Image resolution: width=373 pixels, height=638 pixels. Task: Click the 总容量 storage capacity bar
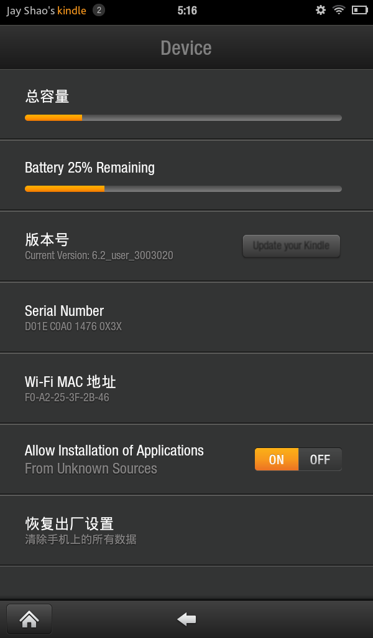183,118
